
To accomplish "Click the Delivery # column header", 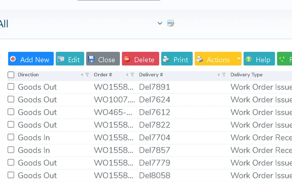I will tap(151, 75).
